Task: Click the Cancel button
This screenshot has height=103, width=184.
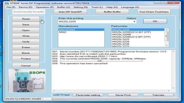Action: point(26,66)
